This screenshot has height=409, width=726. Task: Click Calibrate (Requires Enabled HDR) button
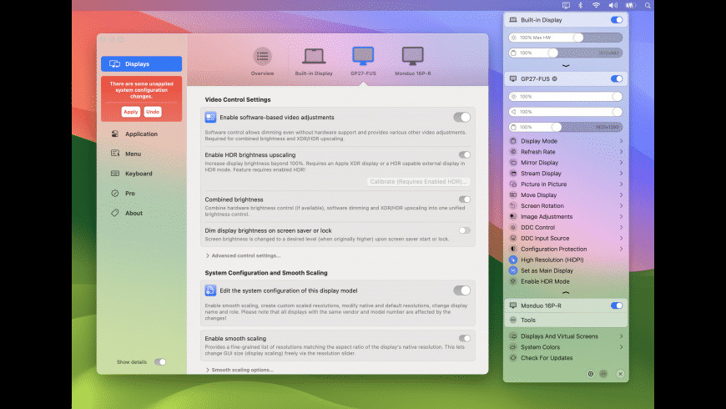(418, 182)
